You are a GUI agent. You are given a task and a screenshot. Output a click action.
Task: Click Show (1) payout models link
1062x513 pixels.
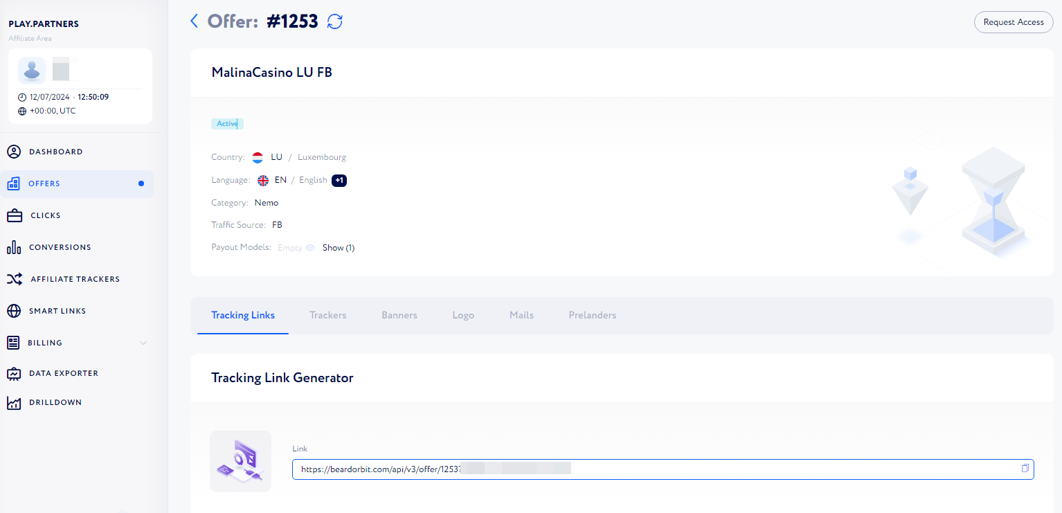[339, 248]
